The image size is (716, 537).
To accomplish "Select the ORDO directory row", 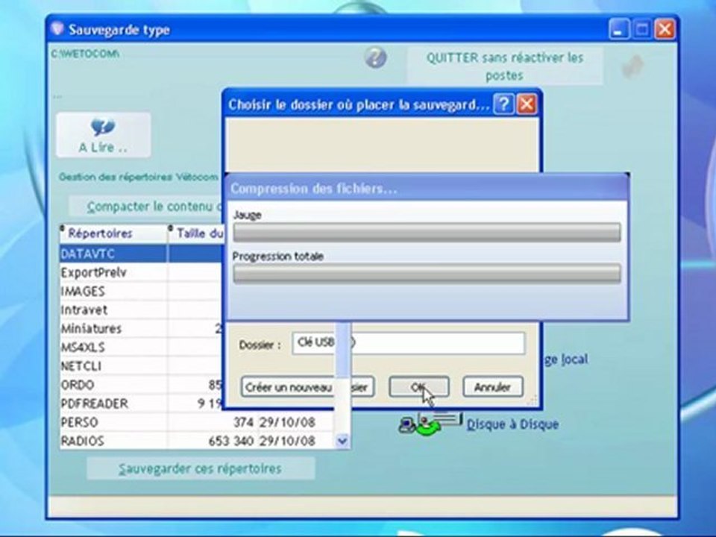I will [x=141, y=385].
